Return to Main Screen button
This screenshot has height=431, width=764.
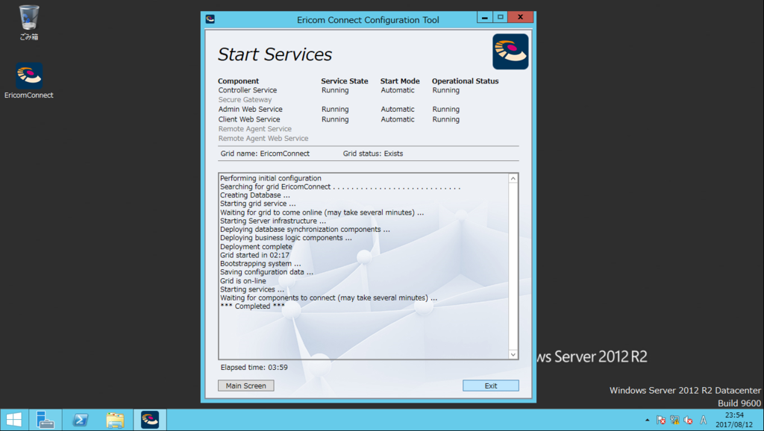[246, 386]
